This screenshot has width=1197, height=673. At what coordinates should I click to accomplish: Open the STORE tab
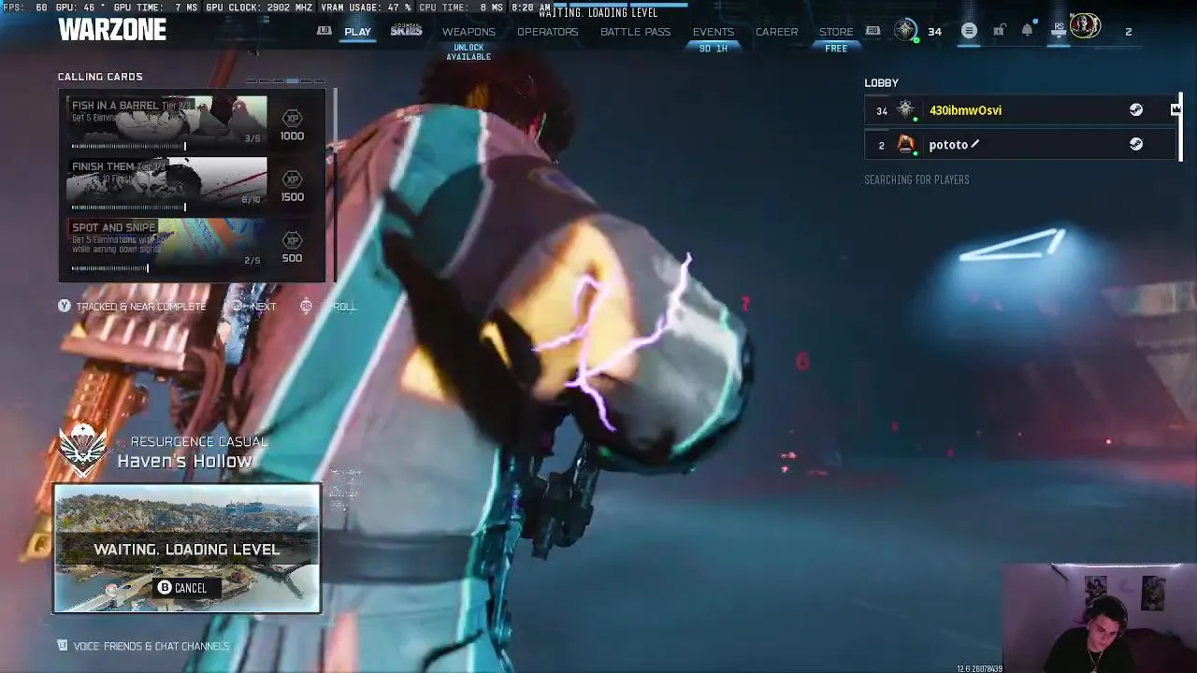pos(836,32)
